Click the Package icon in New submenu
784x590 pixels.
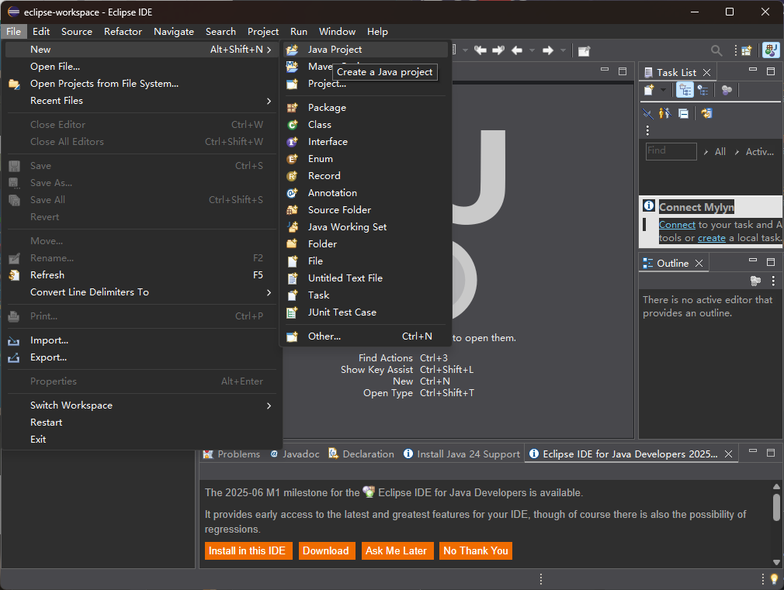pyautogui.click(x=293, y=108)
